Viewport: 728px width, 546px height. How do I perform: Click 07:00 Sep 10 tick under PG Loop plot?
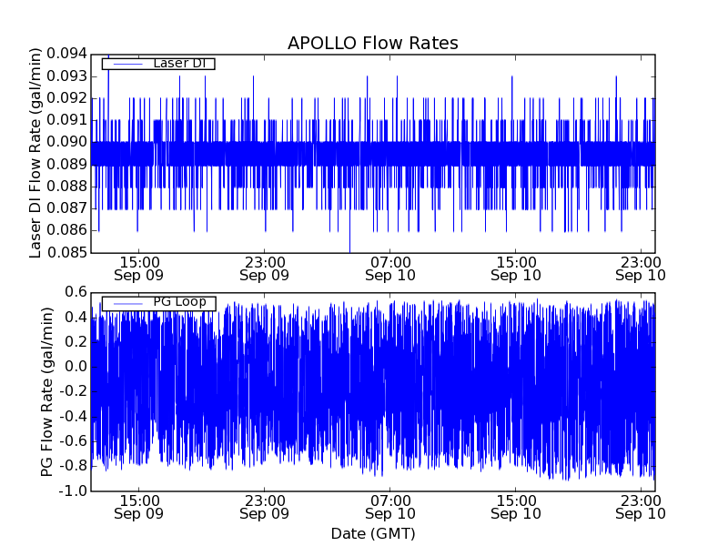390,506
